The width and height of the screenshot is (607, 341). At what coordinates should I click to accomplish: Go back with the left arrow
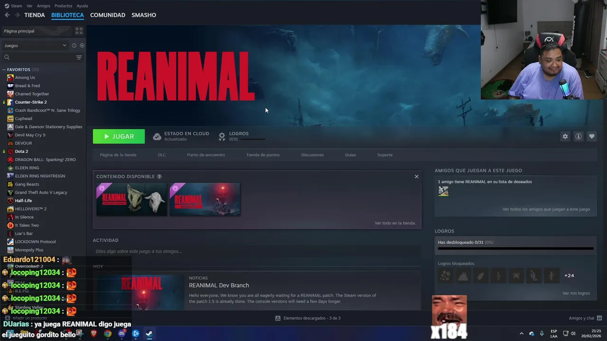7,15
